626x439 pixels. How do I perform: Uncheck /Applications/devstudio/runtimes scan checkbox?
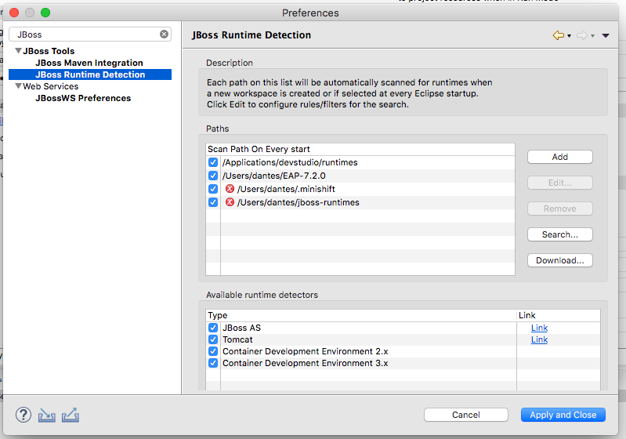pos(213,162)
